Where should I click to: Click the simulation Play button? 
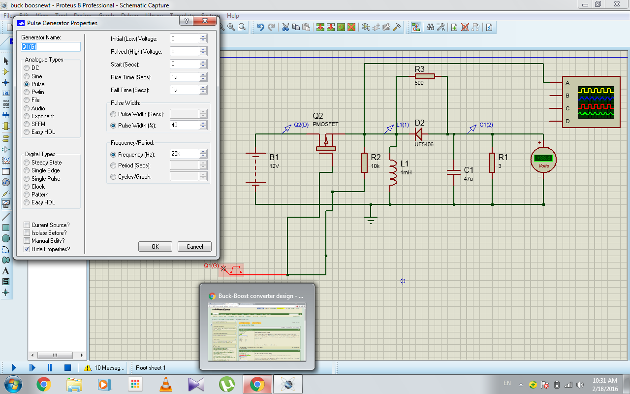pos(14,367)
